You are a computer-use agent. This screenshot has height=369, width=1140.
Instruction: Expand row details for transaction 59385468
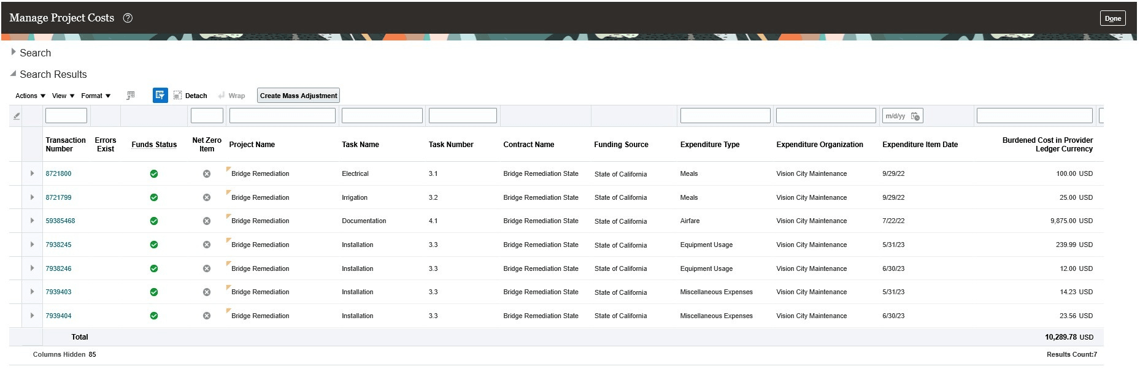point(32,221)
